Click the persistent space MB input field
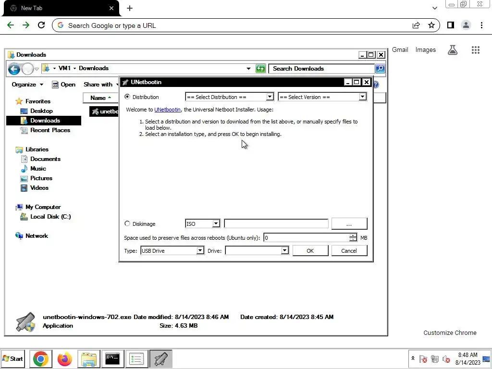Image resolution: width=492 pixels, height=369 pixels. click(306, 238)
